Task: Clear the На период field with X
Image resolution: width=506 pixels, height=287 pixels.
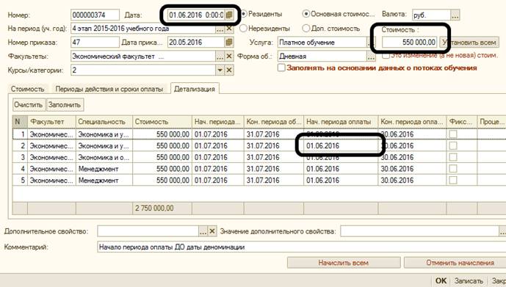Action: pos(229,29)
